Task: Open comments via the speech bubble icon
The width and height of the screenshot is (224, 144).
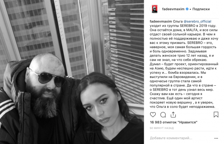Action: coord(163,114)
